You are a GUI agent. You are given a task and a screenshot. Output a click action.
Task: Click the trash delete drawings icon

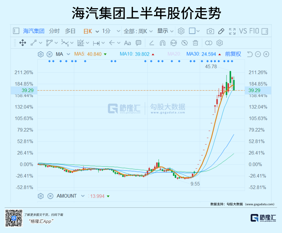tap(195, 43)
